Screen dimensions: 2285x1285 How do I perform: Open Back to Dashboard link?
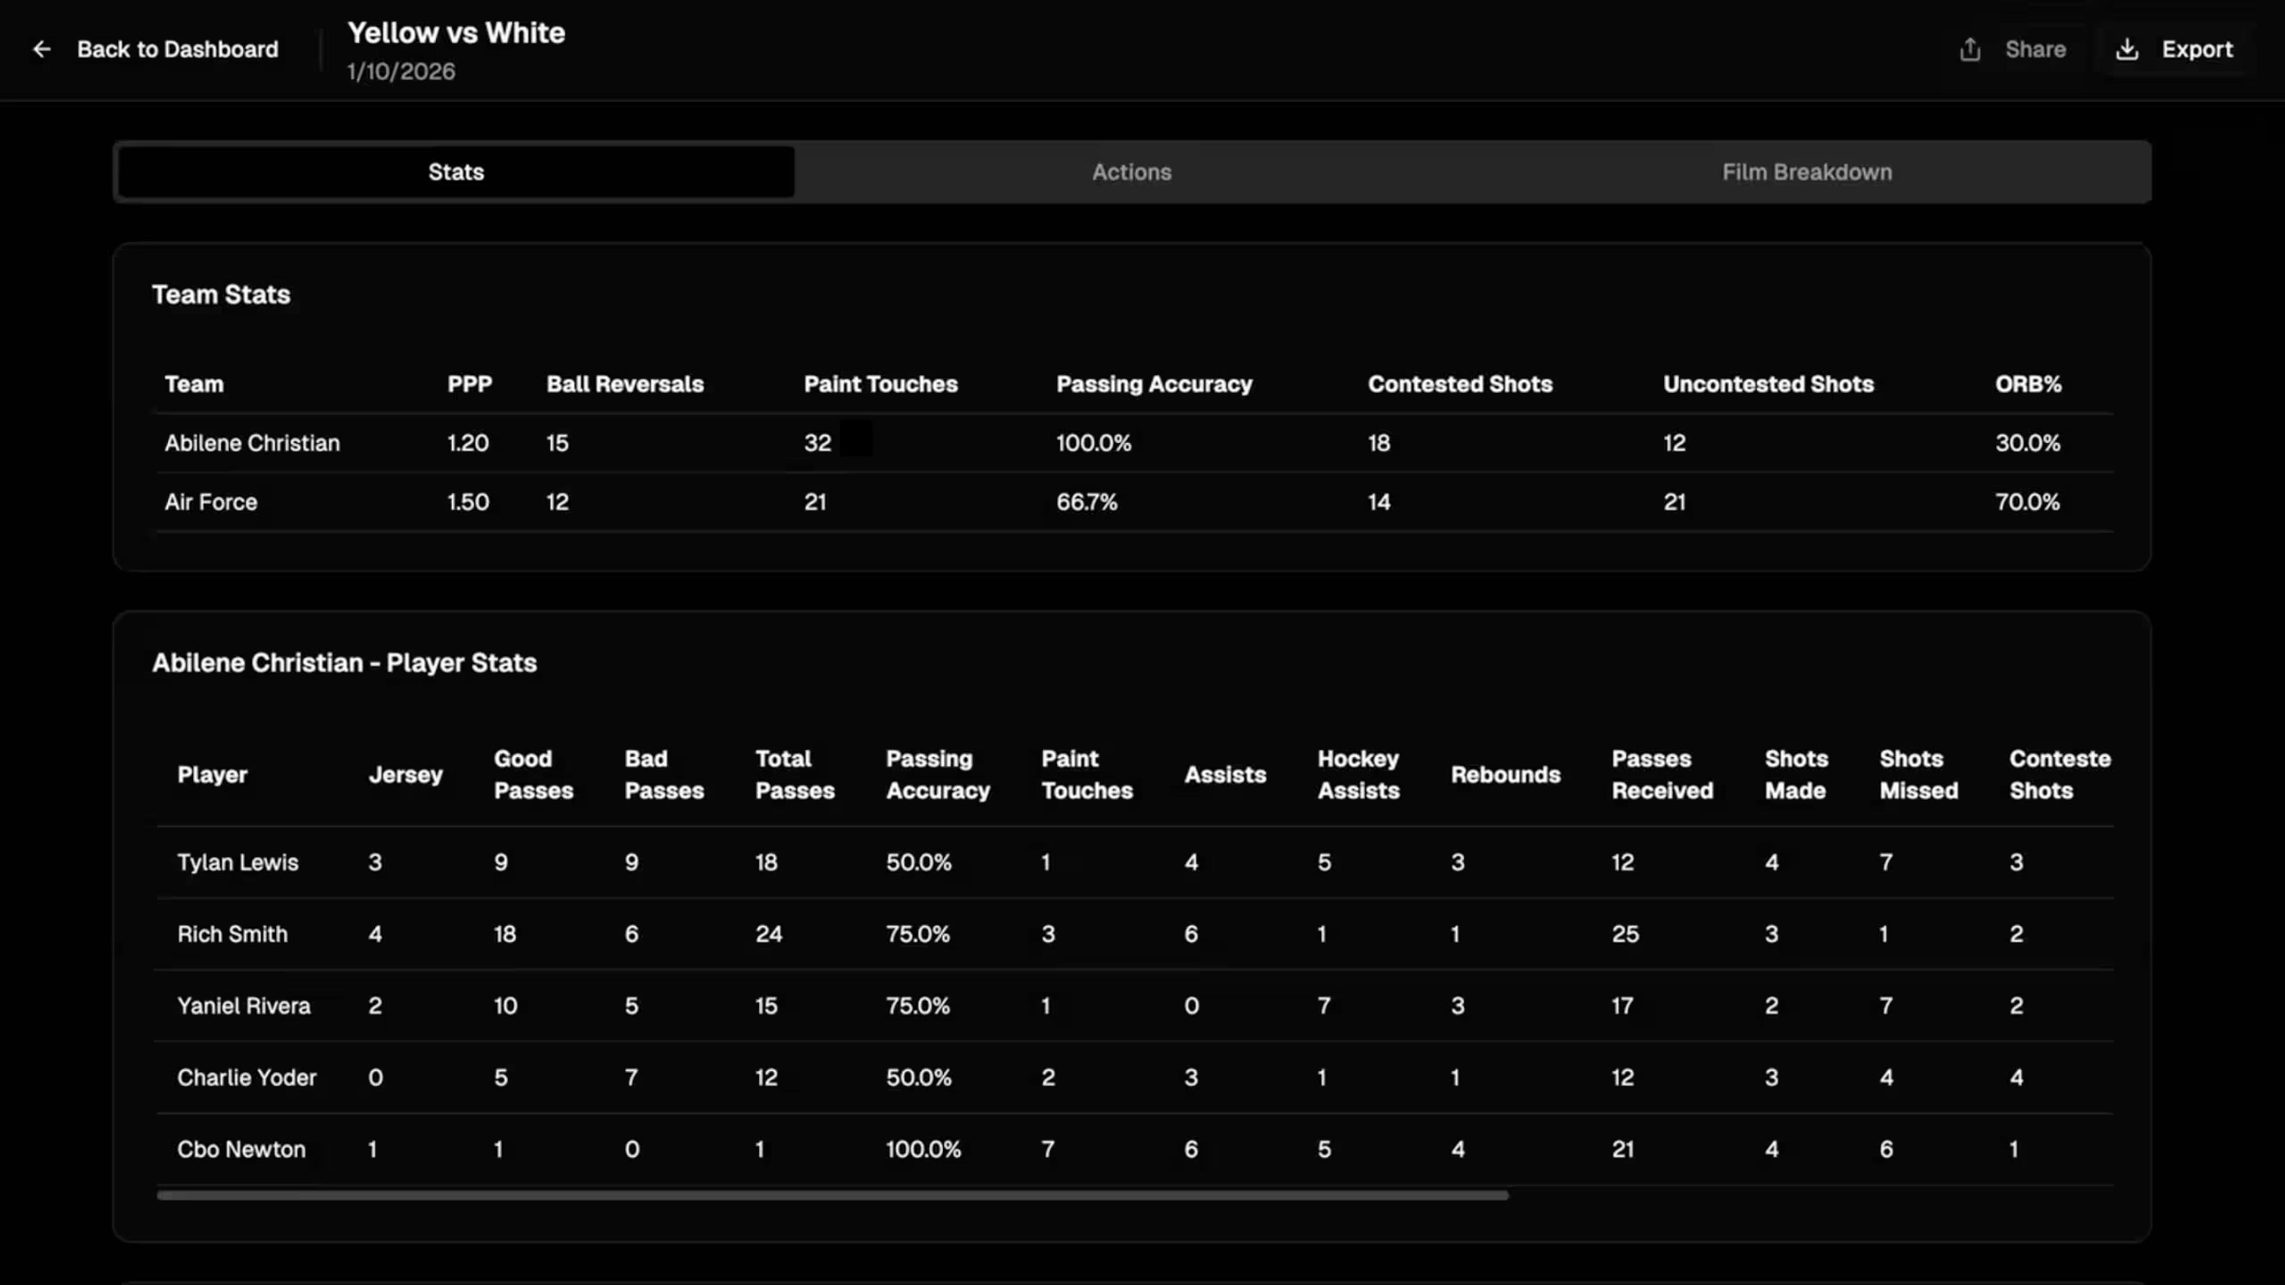177,49
